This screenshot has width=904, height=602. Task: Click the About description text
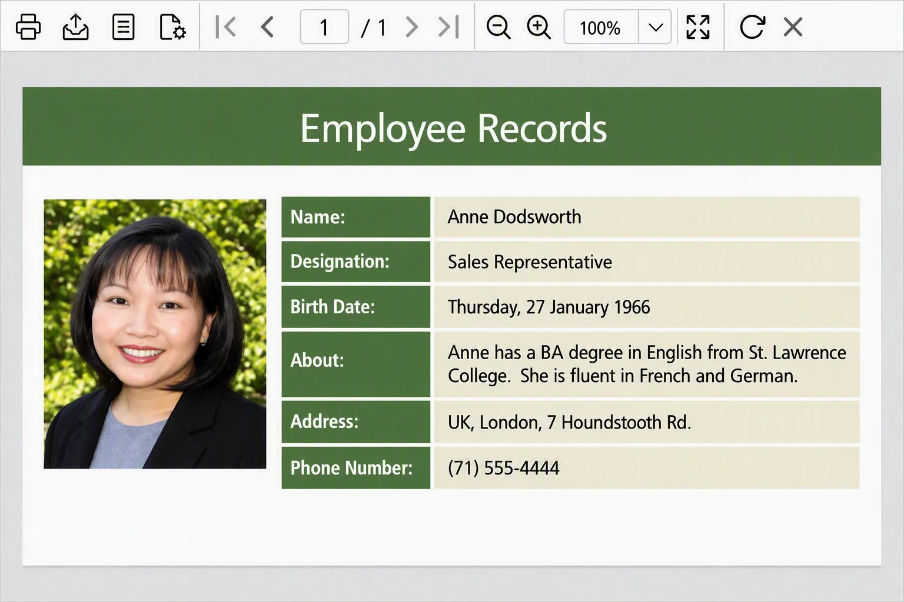coord(647,364)
